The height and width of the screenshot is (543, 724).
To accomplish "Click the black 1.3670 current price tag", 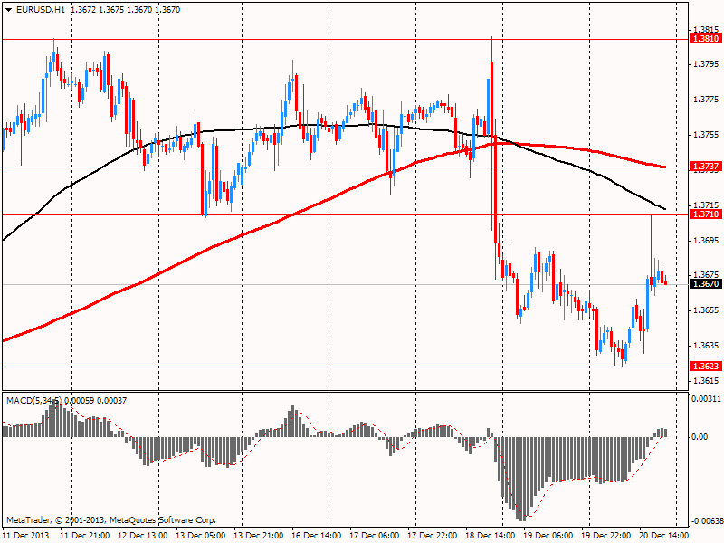I will (x=705, y=284).
